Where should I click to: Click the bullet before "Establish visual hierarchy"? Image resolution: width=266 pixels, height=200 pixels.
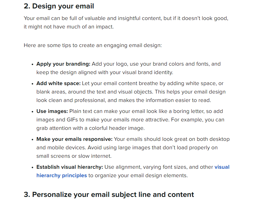33,167
